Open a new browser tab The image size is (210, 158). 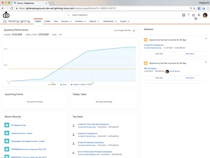(52, 3)
